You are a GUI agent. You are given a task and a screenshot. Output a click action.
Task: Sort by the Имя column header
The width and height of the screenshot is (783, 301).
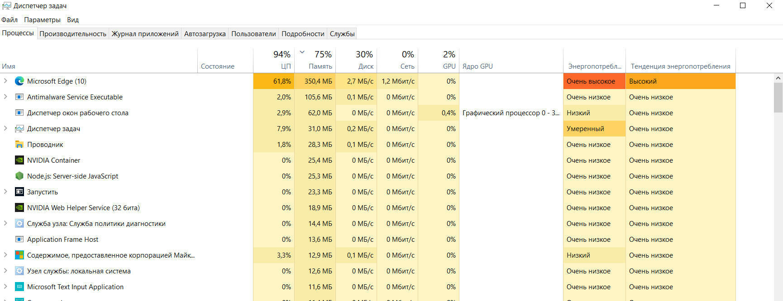(99, 61)
